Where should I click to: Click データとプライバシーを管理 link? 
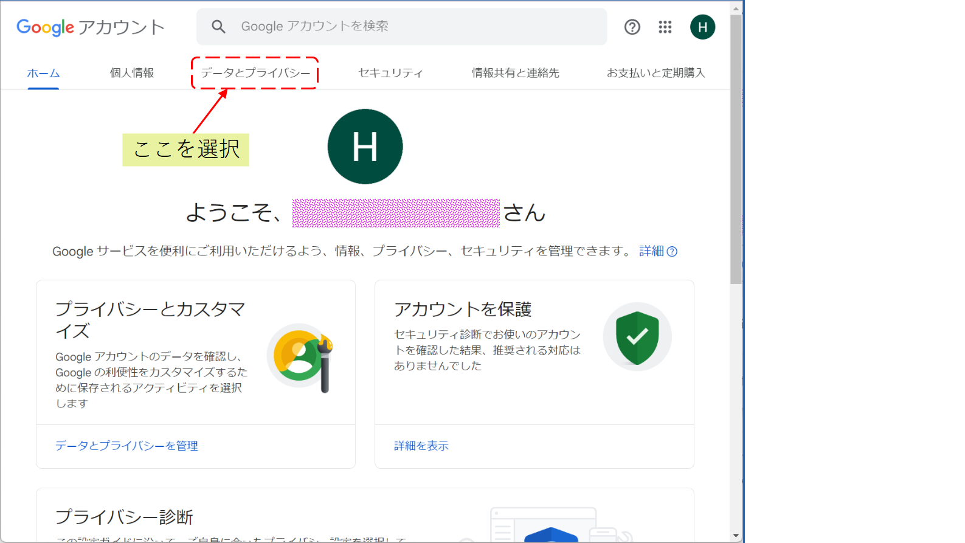coord(126,446)
